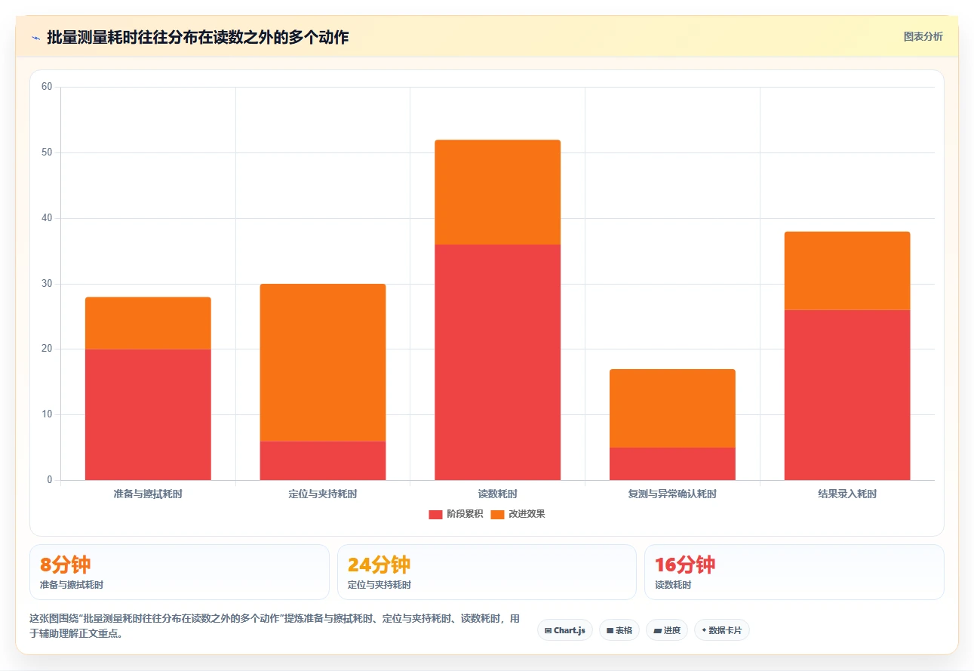
Task: Open the 8分钟 准备与擦拭耗时 data card
Action: (180, 572)
